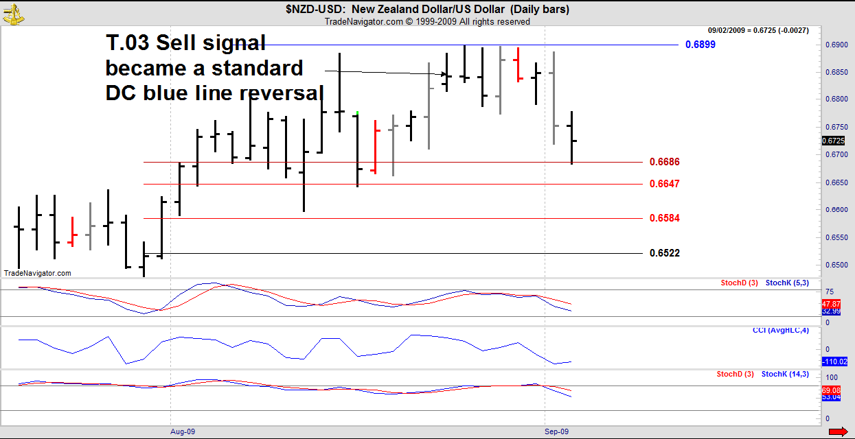This screenshot has height=439, width=855.
Task: Select the 0.6686 red support level label
Action: pyautogui.click(x=664, y=162)
